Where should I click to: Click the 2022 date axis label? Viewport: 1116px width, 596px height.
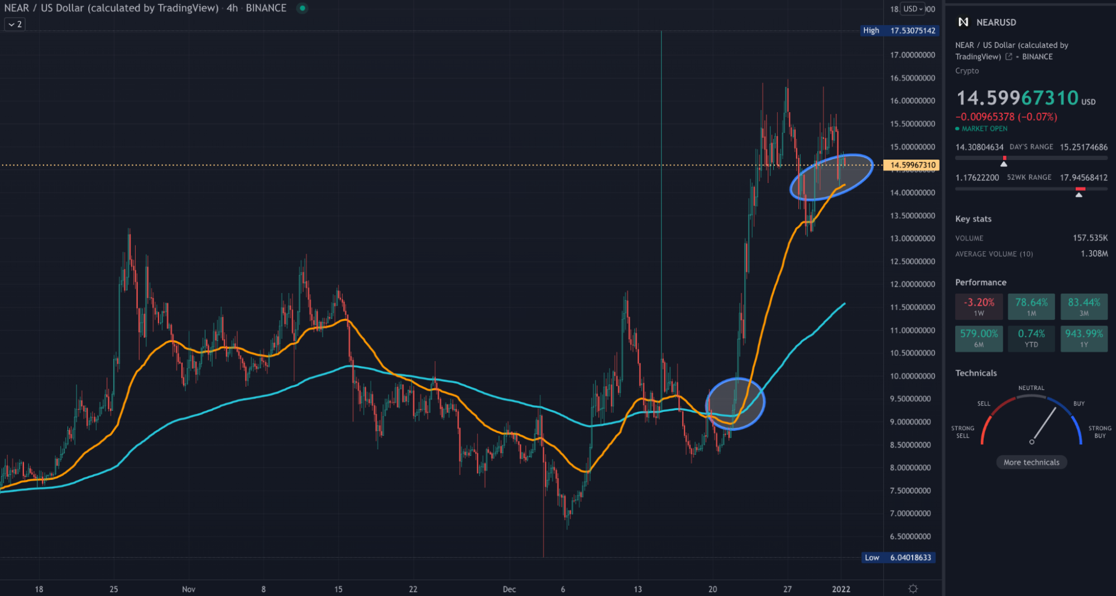pyautogui.click(x=841, y=589)
